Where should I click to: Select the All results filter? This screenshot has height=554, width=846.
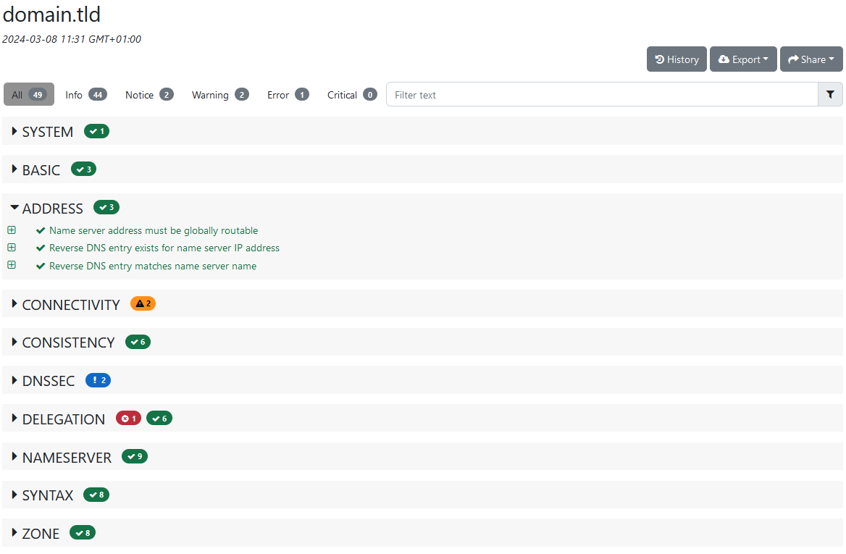[x=28, y=94]
